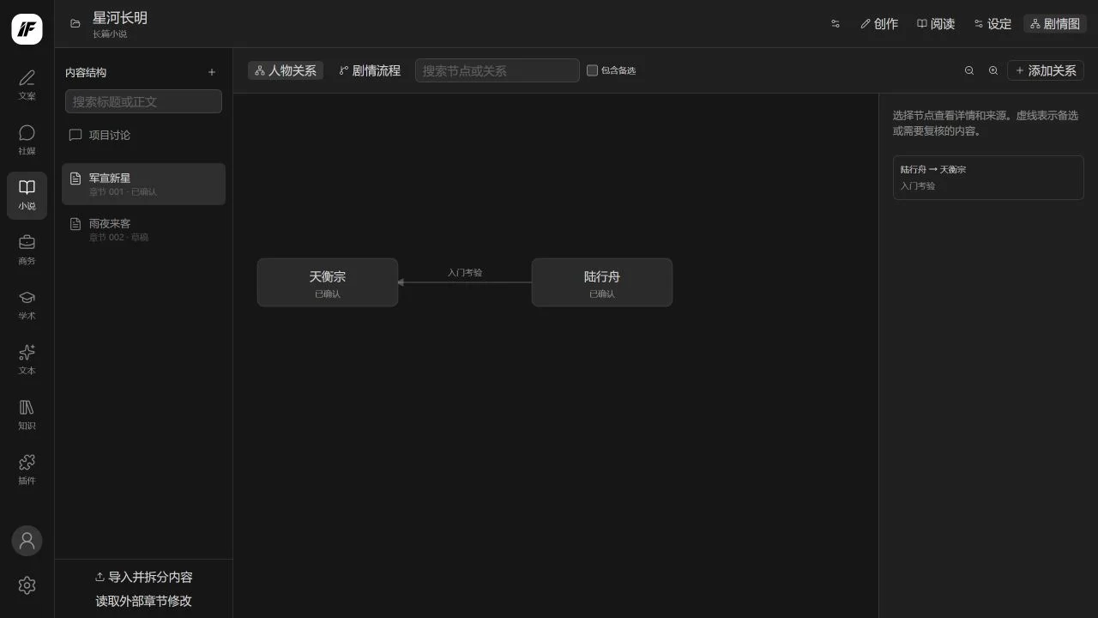
Task: Select the 天衡宗 node
Action: coord(328,282)
